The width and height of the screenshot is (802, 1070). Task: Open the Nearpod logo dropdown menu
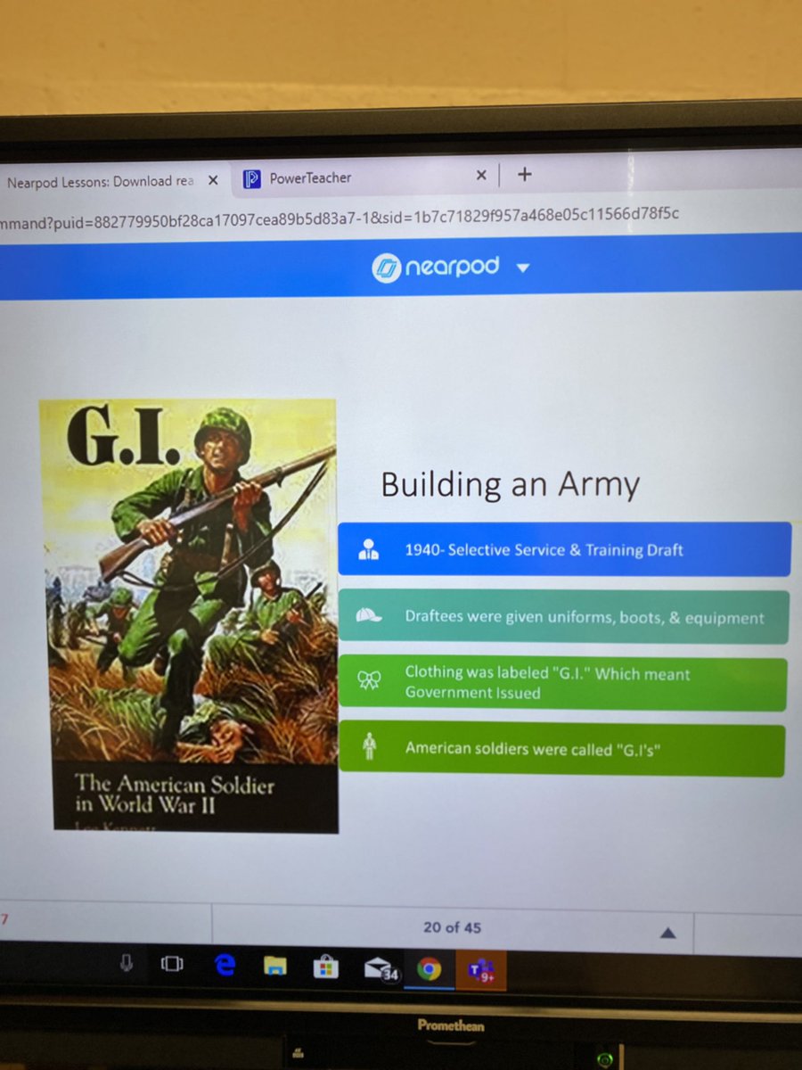pyautogui.click(x=523, y=267)
